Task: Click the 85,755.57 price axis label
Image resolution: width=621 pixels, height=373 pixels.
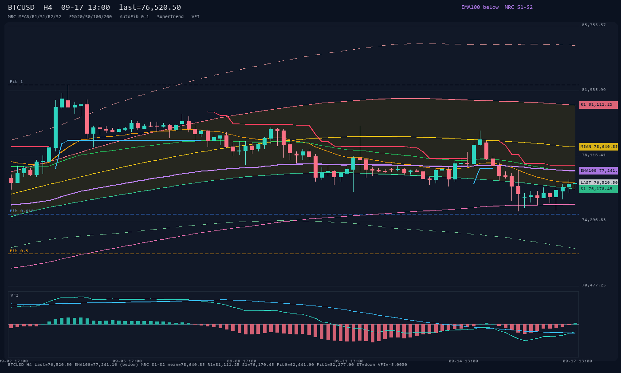Action: (x=593, y=25)
